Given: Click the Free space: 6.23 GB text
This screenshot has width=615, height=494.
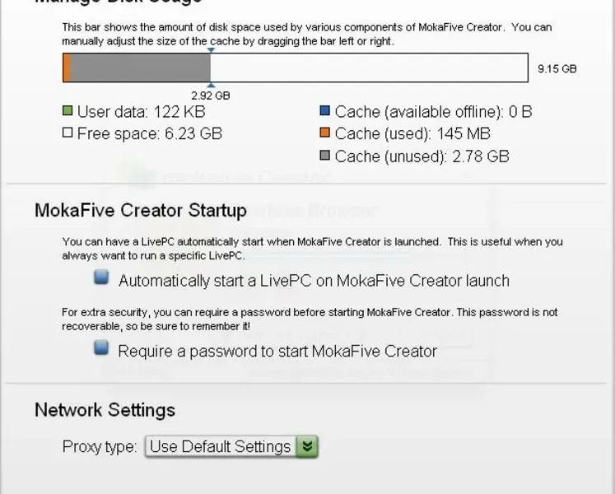Looking at the screenshot, I should click(x=149, y=133).
